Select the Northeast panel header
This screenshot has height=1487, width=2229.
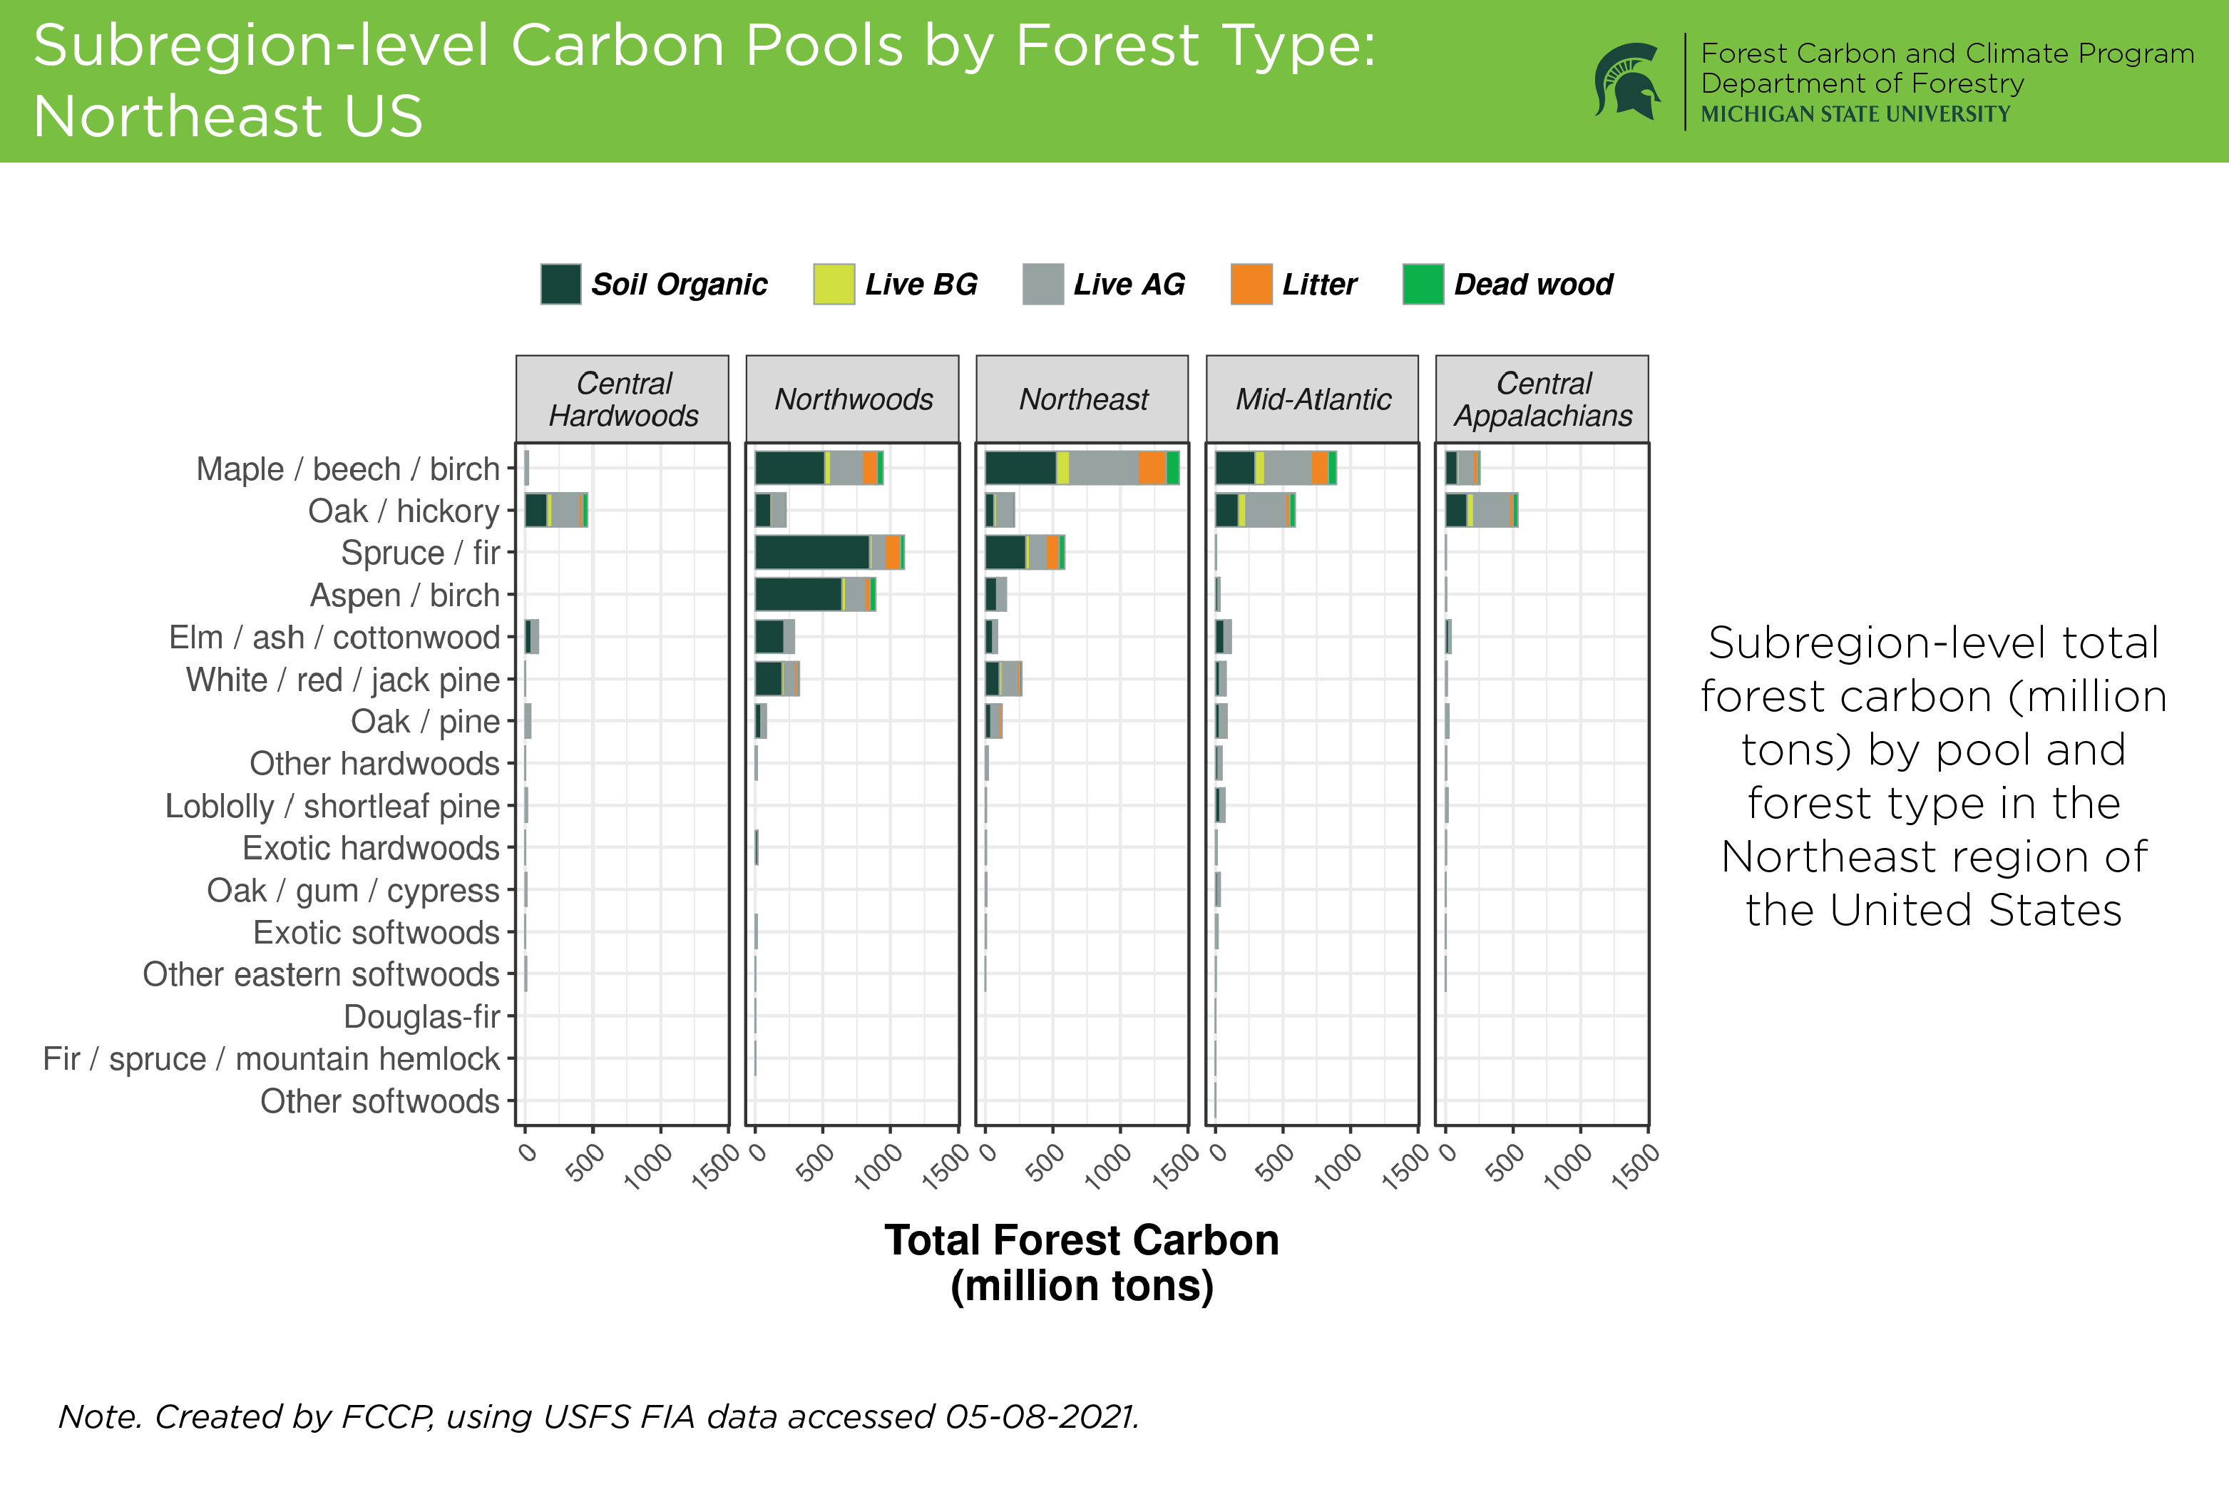[x=1082, y=399]
